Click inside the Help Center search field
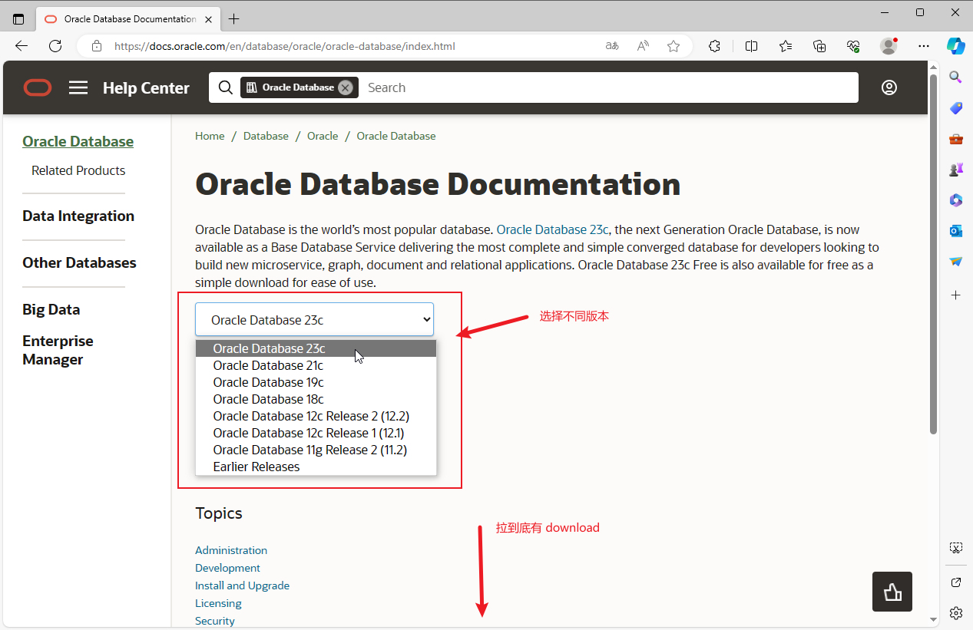The width and height of the screenshot is (973, 630). [x=607, y=87]
